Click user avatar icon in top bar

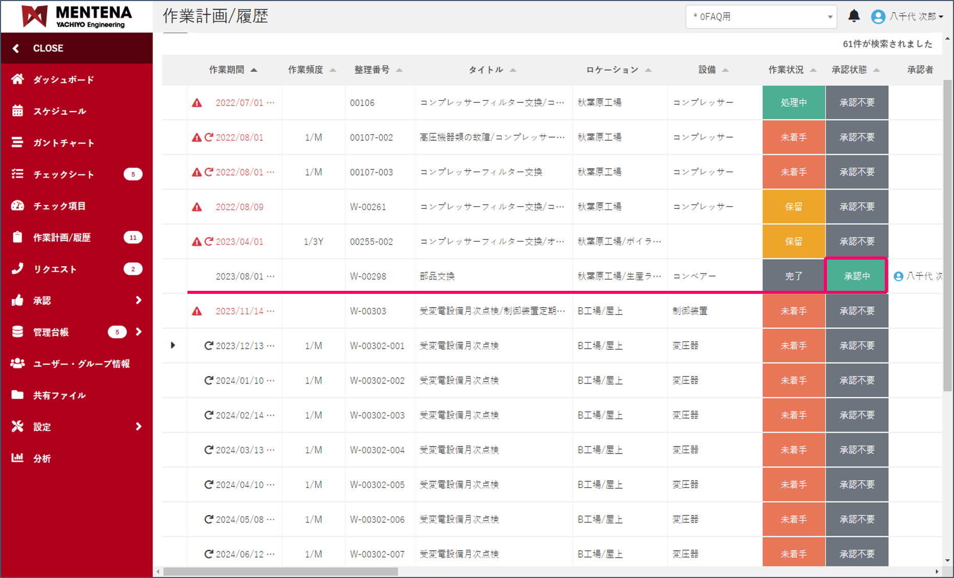(x=878, y=17)
